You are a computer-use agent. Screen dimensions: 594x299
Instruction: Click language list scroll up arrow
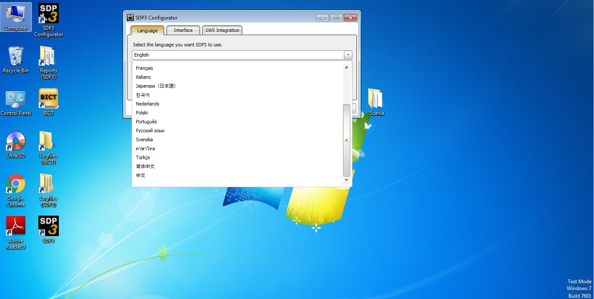tap(346, 67)
